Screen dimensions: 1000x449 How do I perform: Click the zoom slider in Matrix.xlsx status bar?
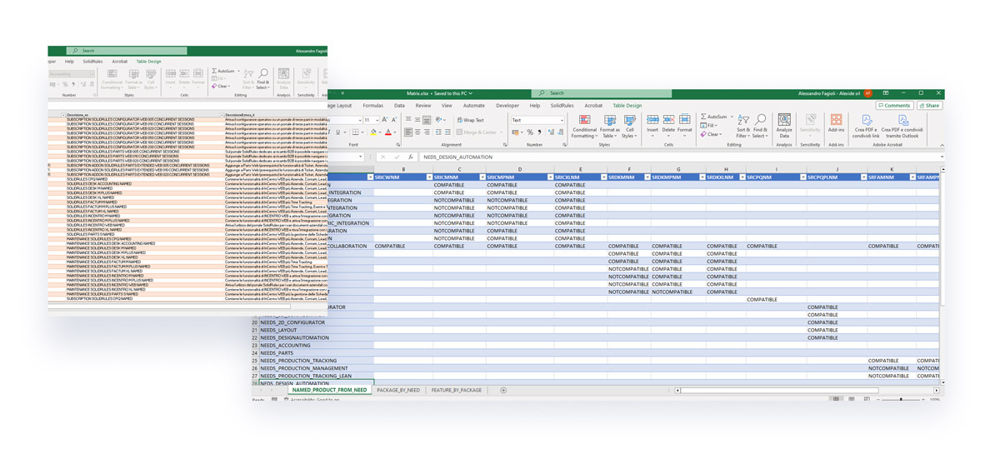click(901, 400)
